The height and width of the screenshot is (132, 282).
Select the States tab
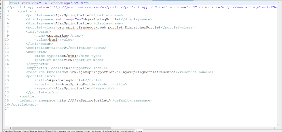87,131
